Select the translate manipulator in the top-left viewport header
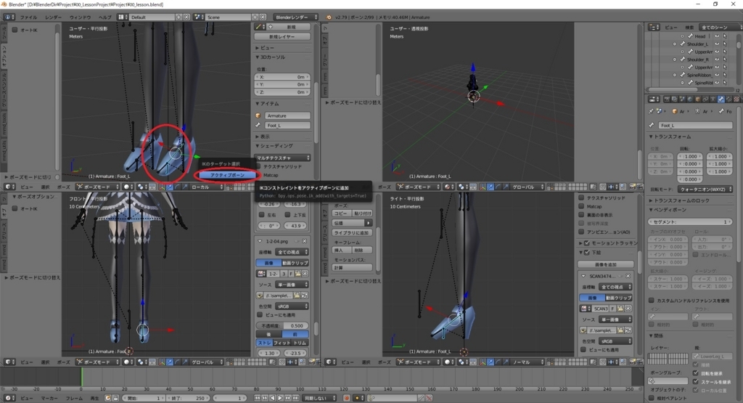This screenshot has height=403, width=743. coord(170,187)
